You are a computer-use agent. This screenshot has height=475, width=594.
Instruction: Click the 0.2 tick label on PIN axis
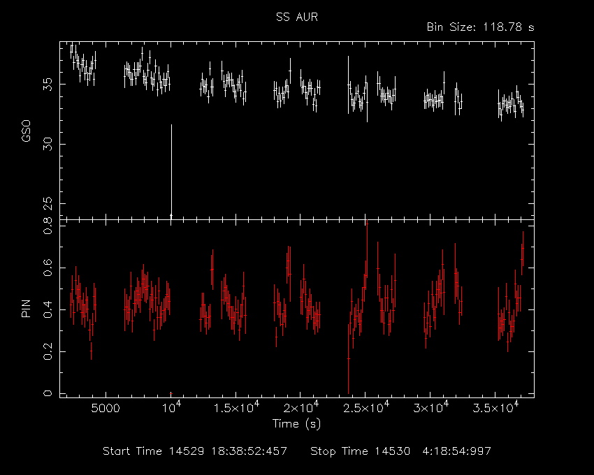click(48, 352)
